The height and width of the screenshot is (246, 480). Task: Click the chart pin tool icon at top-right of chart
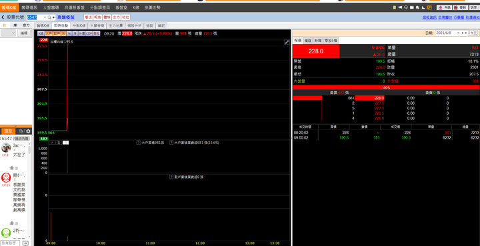tap(287, 42)
